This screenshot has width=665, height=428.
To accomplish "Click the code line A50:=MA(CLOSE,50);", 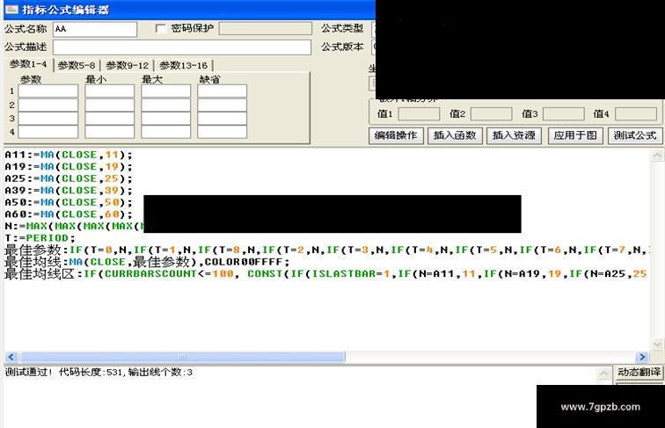I will pos(69,202).
